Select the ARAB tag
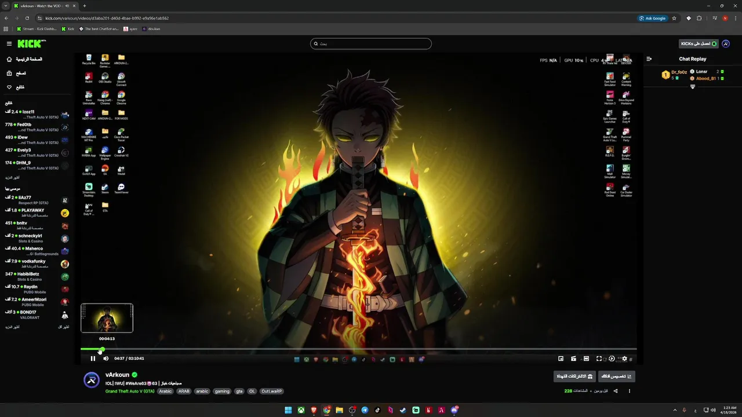Image resolution: width=742 pixels, height=417 pixels. pos(184,391)
